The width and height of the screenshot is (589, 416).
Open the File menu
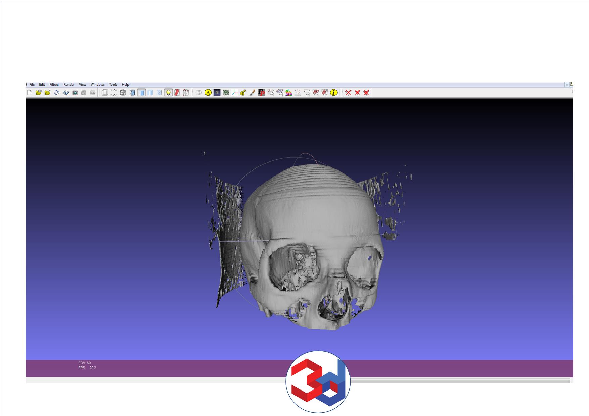click(x=32, y=85)
